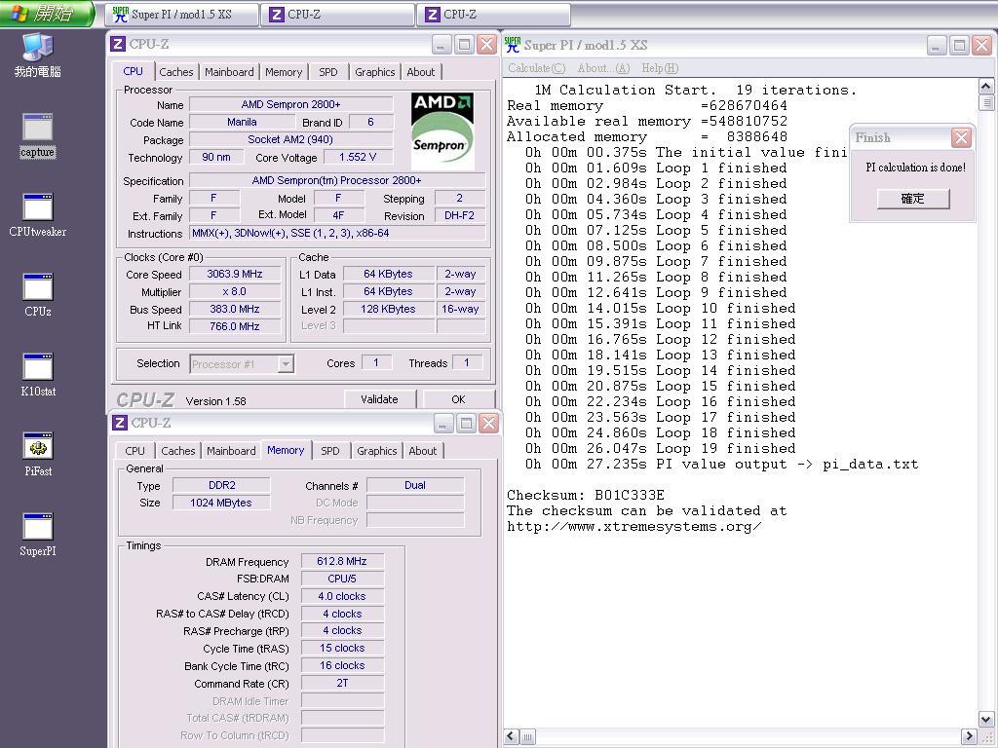
Task: Click the Revision value DH-F2
Action: [x=460, y=215]
